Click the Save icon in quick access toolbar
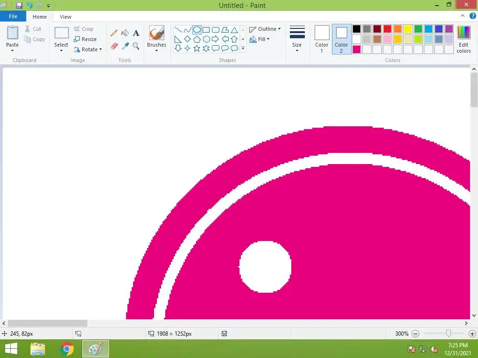Screen dimensions: 478x358 click(19, 5)
